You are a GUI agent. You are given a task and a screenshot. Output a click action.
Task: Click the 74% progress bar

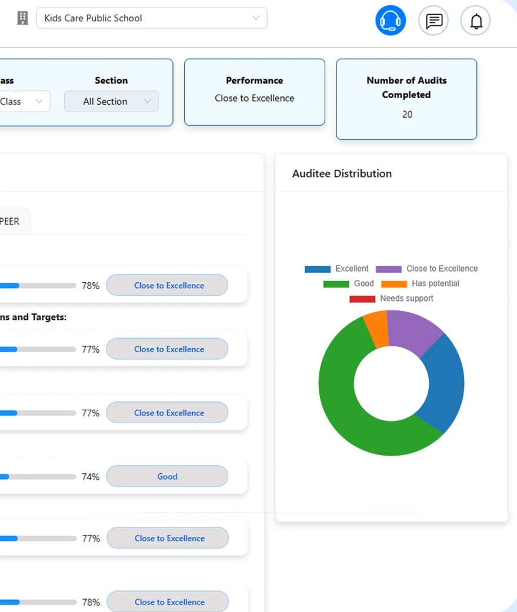pos(38,477)
